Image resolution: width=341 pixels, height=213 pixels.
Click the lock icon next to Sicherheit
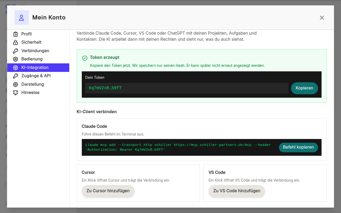pyautogui.click(x=16, y=42)
